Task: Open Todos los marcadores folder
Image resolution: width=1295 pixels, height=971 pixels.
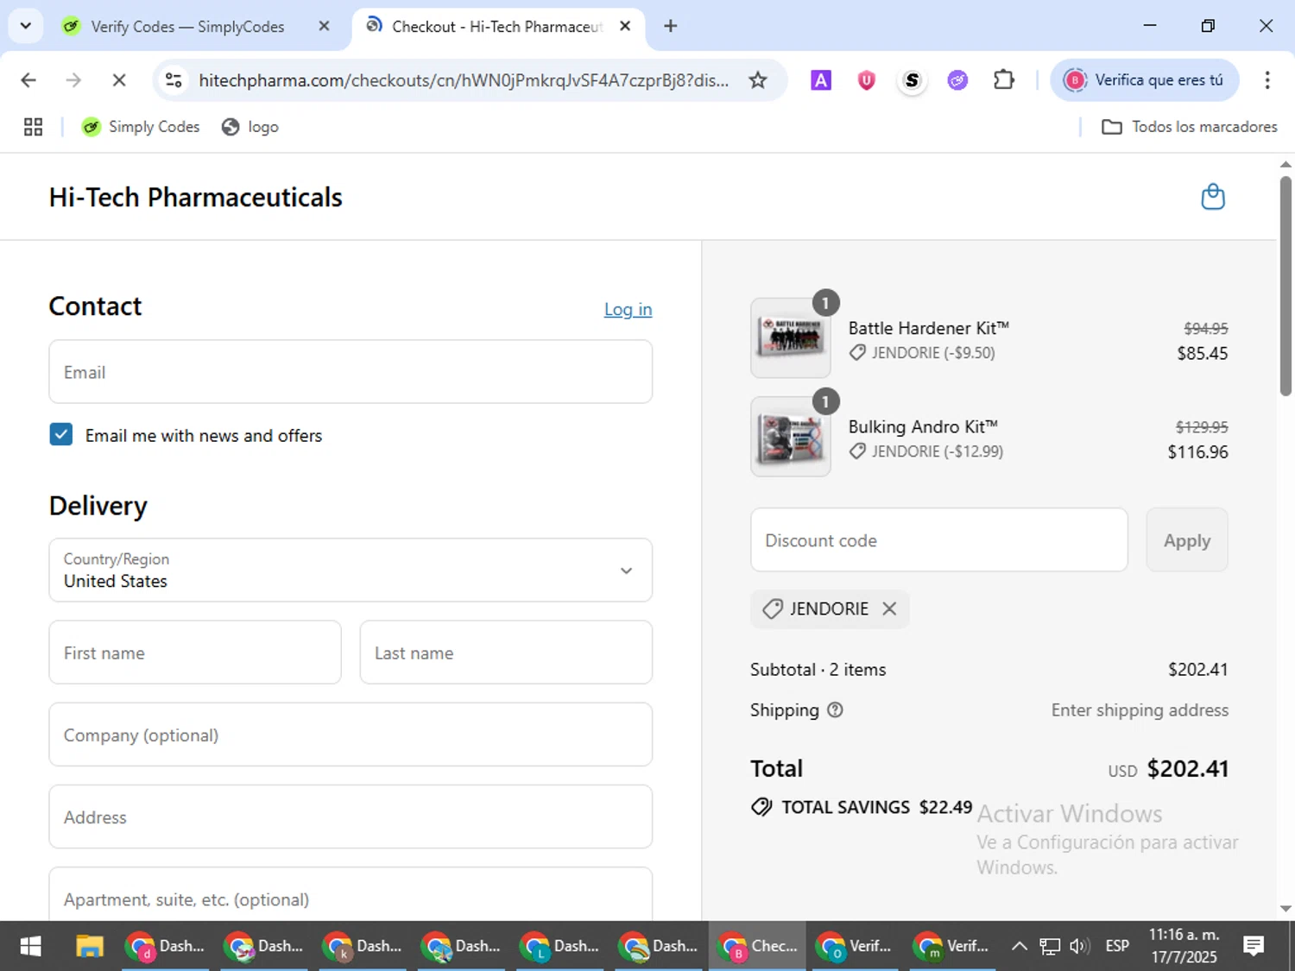Action: click(x=1189, y=127)
